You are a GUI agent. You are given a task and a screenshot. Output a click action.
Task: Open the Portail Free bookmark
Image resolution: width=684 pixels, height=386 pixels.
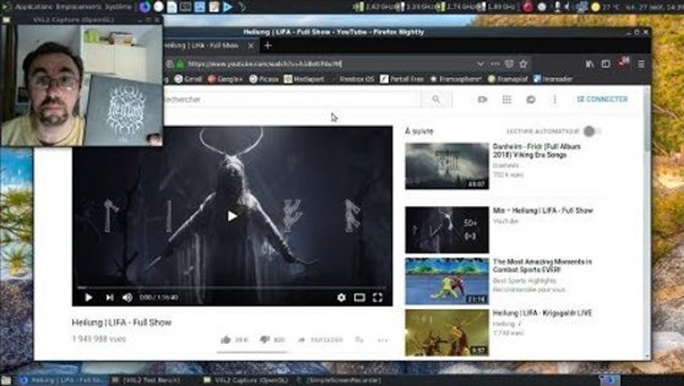(x=402, y=79)
